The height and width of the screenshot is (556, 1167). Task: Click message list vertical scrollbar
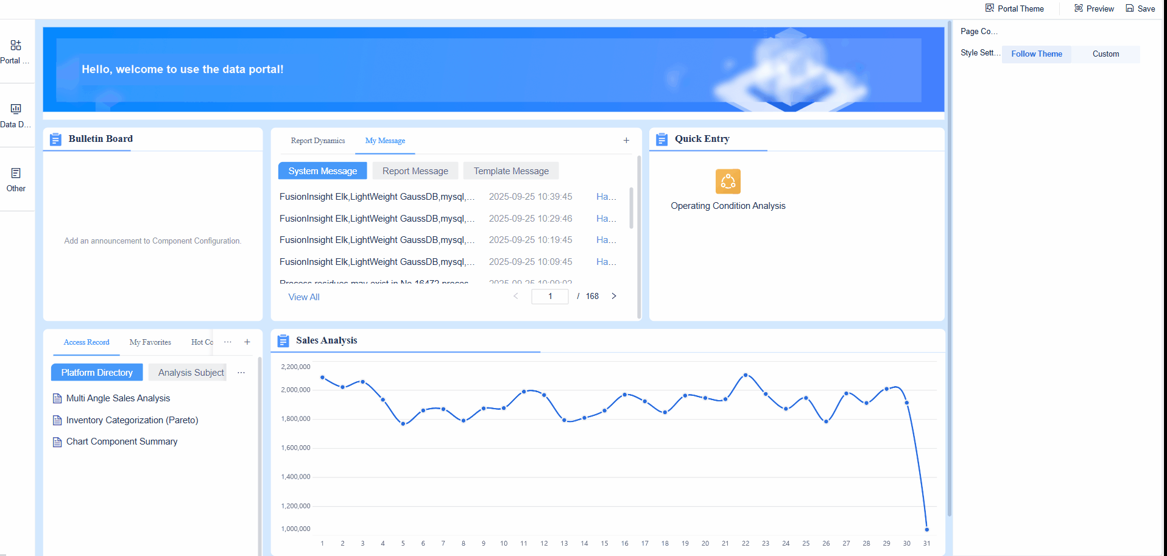(632, 208)
